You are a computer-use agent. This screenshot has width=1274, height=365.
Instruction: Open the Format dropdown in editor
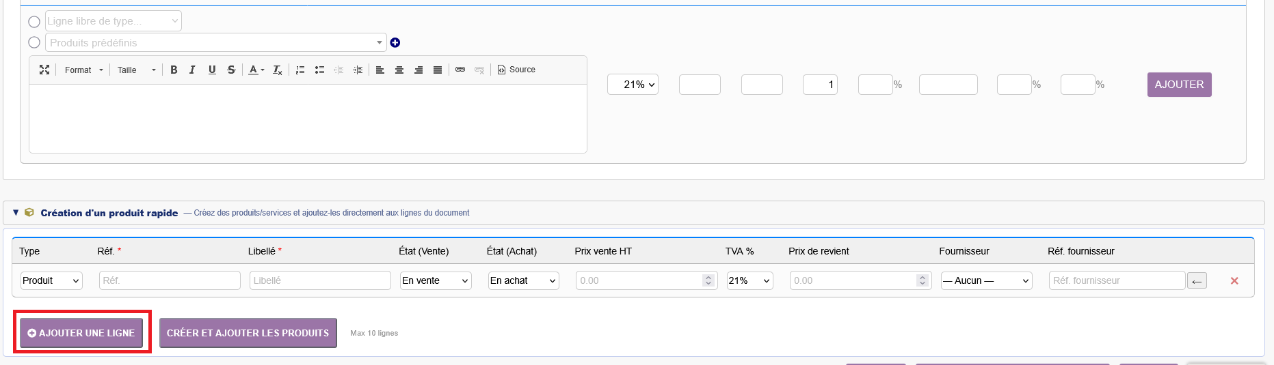tap(84, 70)
